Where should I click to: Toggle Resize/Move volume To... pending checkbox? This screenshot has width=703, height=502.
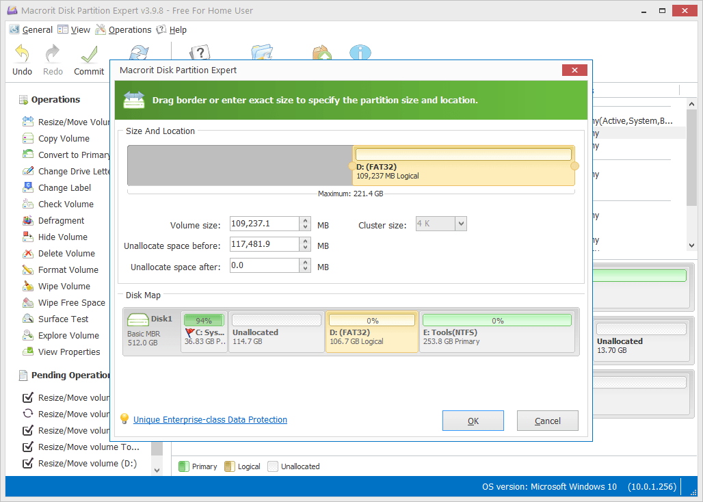point(28,447)
